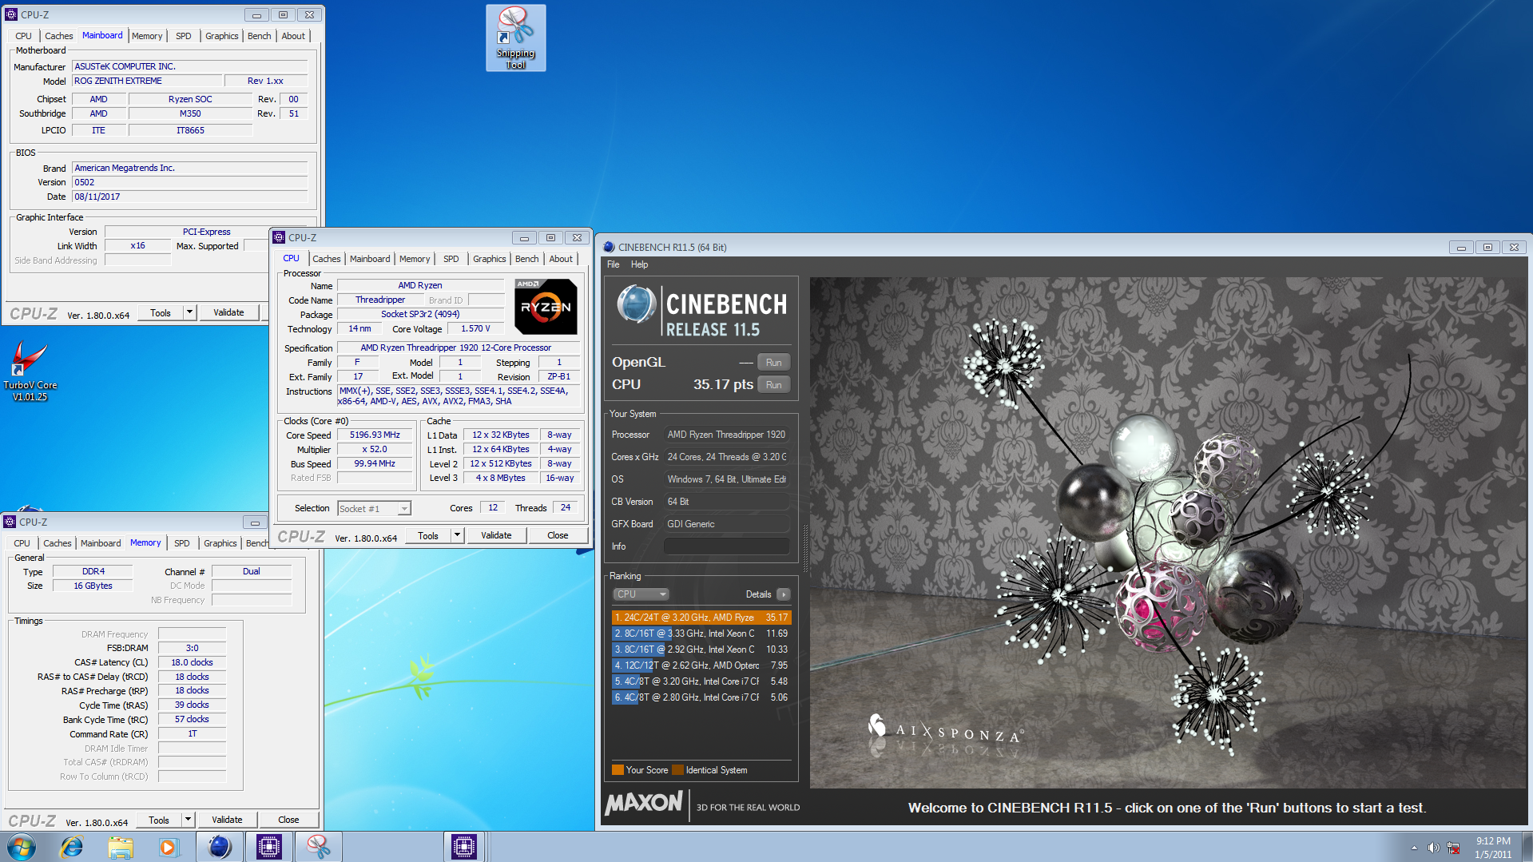Open the Bench tab in CPU window

point(526,259)
